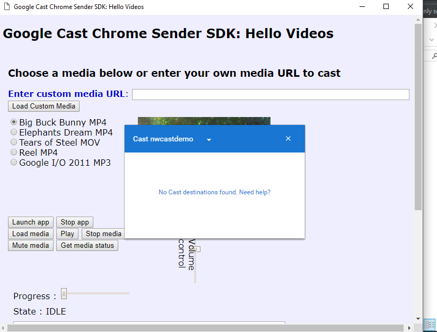Click the 'Enter custom media URL' label

coord(66,94)
